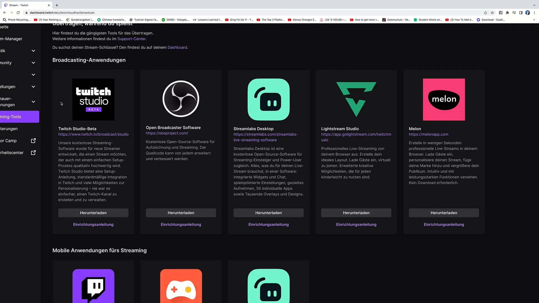
Task: Open the Dashboard link
Action: (x=177, y=47)
